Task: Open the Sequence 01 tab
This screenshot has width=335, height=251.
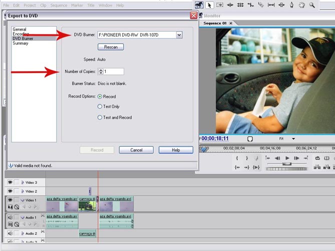Action: [x=214, y=23]
